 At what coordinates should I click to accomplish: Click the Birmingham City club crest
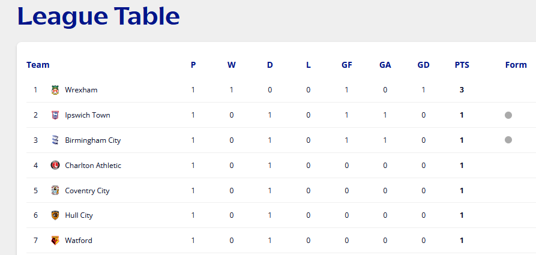(55, 140)
